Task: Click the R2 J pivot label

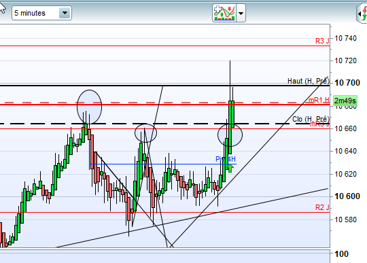Action: [322, 207]
